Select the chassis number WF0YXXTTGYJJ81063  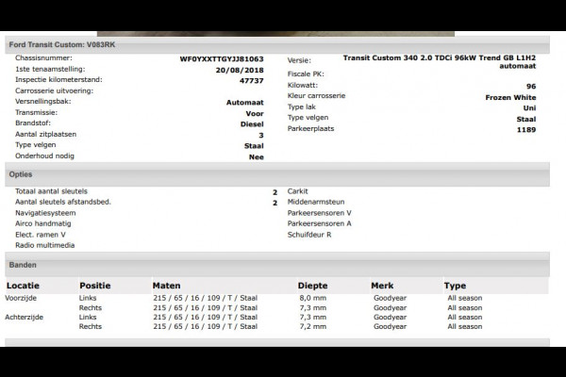pyautogui.click(x=222, y=58)
